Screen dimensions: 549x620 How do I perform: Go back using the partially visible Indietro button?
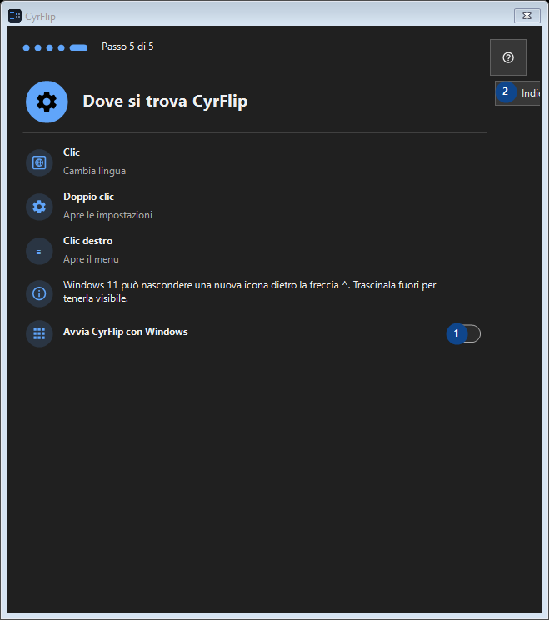pos(518,93)
